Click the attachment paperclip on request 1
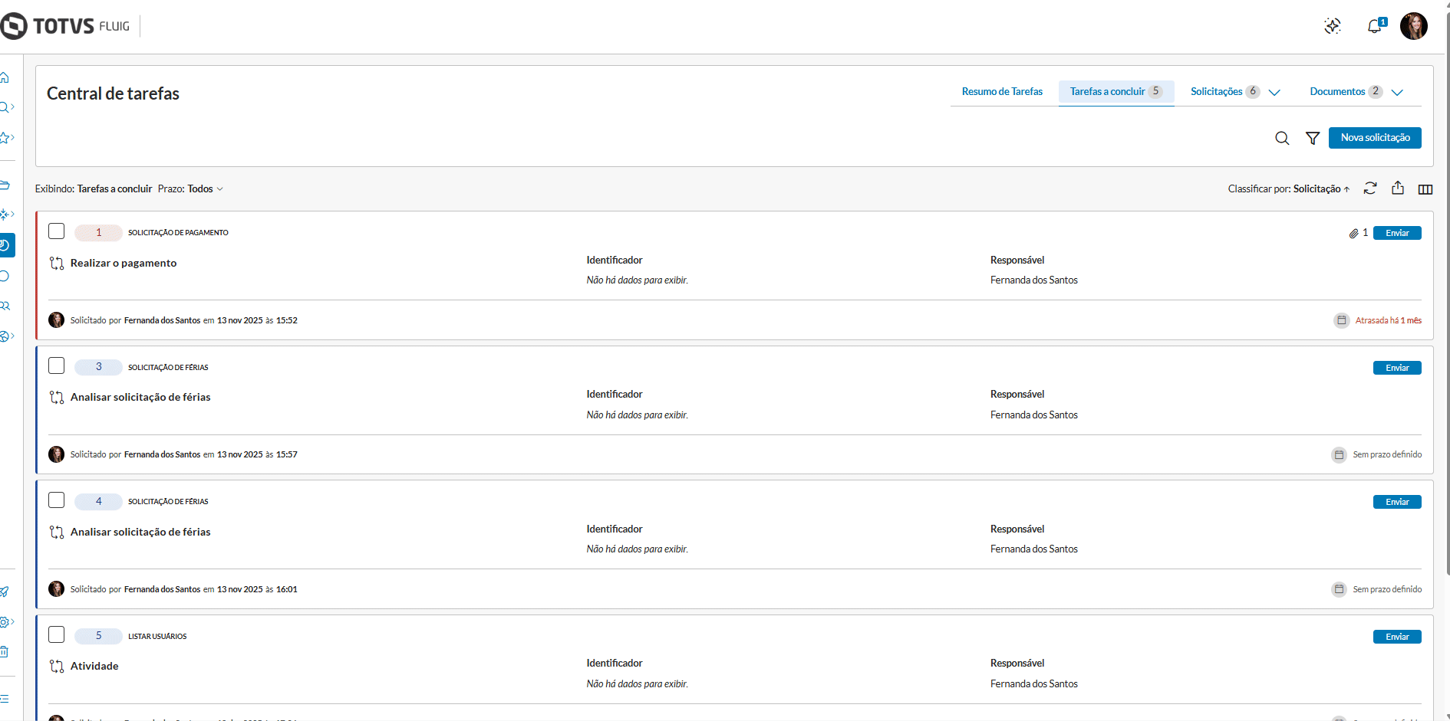 tap(1354, 233)
